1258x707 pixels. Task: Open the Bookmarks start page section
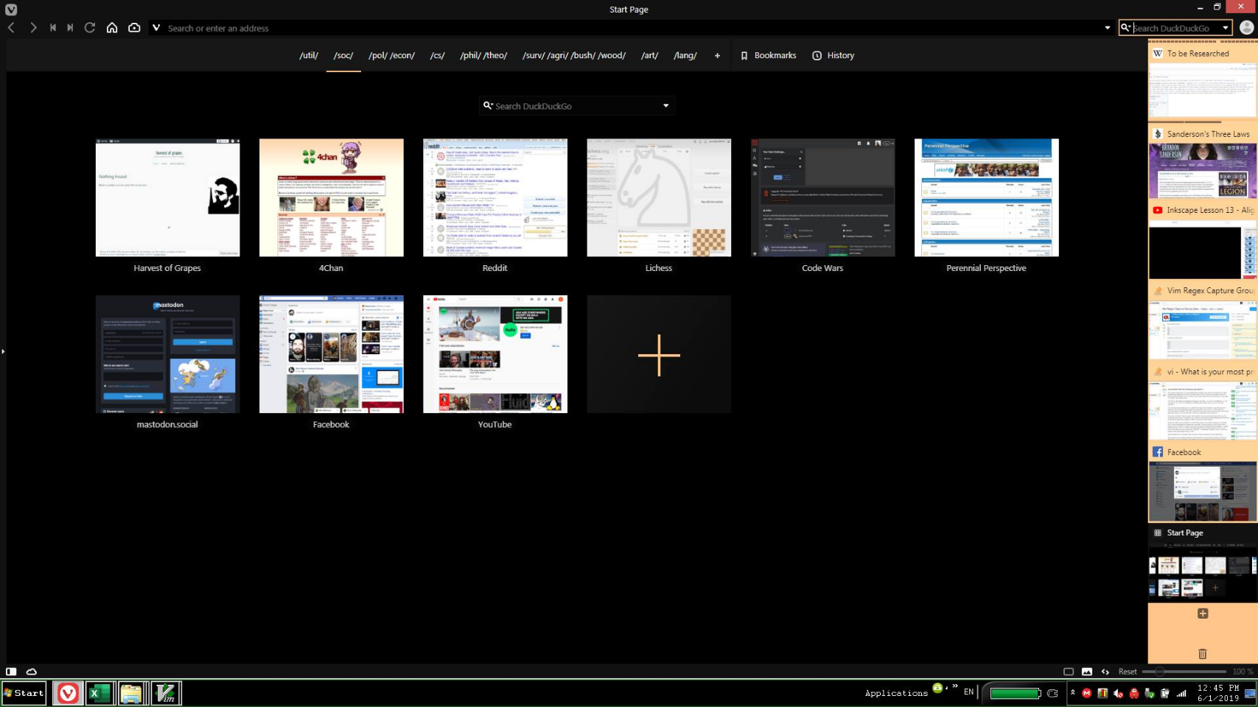[768, 55]
